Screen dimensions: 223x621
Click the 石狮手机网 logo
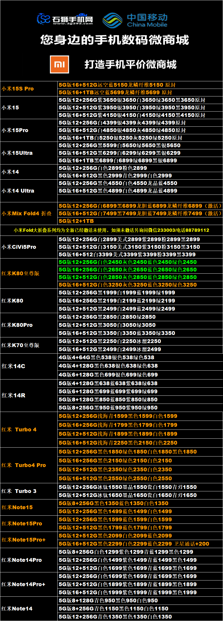pos(65,19)
